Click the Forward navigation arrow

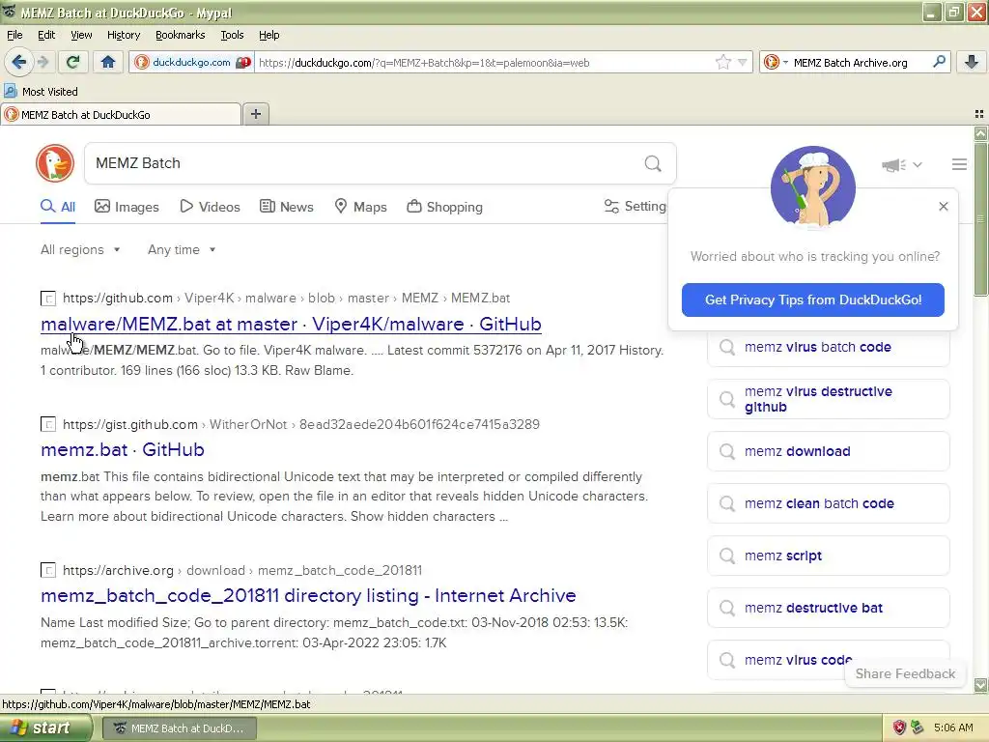[42, 62]
